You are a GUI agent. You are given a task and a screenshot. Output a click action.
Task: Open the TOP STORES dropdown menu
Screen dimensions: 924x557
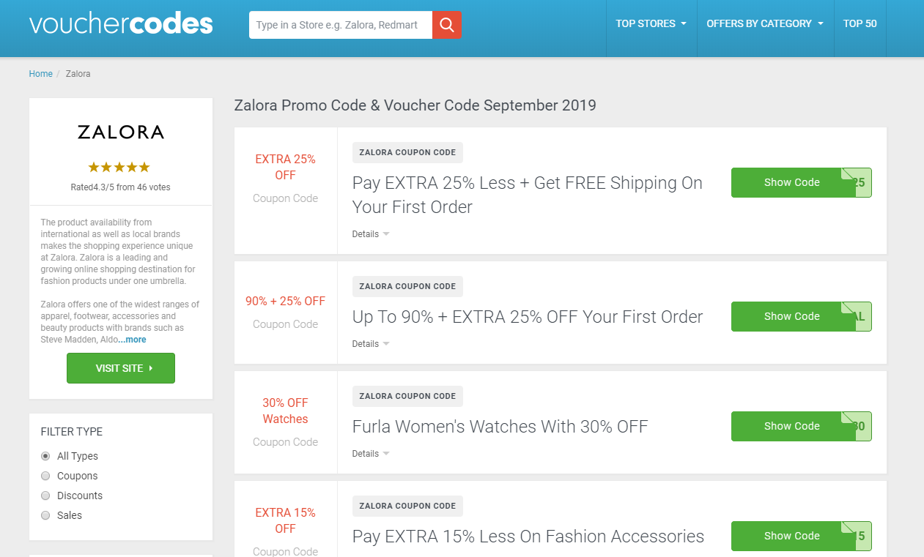(651, 23)
